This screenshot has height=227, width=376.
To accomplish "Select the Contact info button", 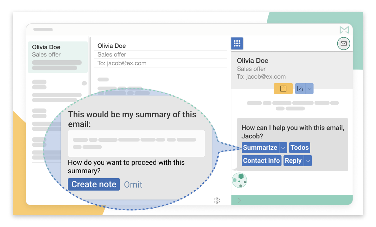I will pyautogui.click(x=261, y=161).
